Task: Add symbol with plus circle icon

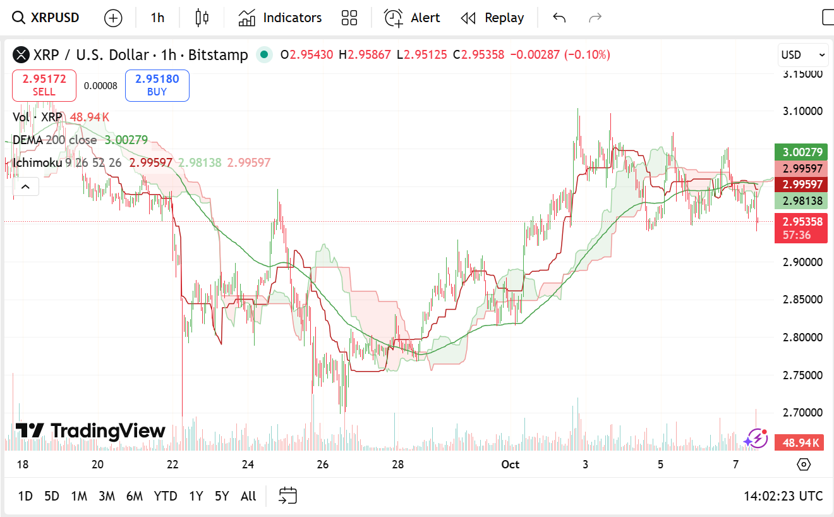Action: pos(113,18)
